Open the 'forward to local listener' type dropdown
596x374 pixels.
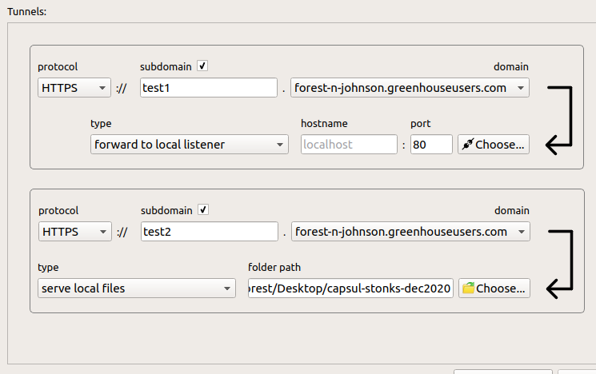point(189,145)
